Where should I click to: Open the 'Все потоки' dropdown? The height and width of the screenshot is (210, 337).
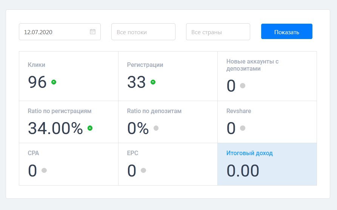pos(143,32)
